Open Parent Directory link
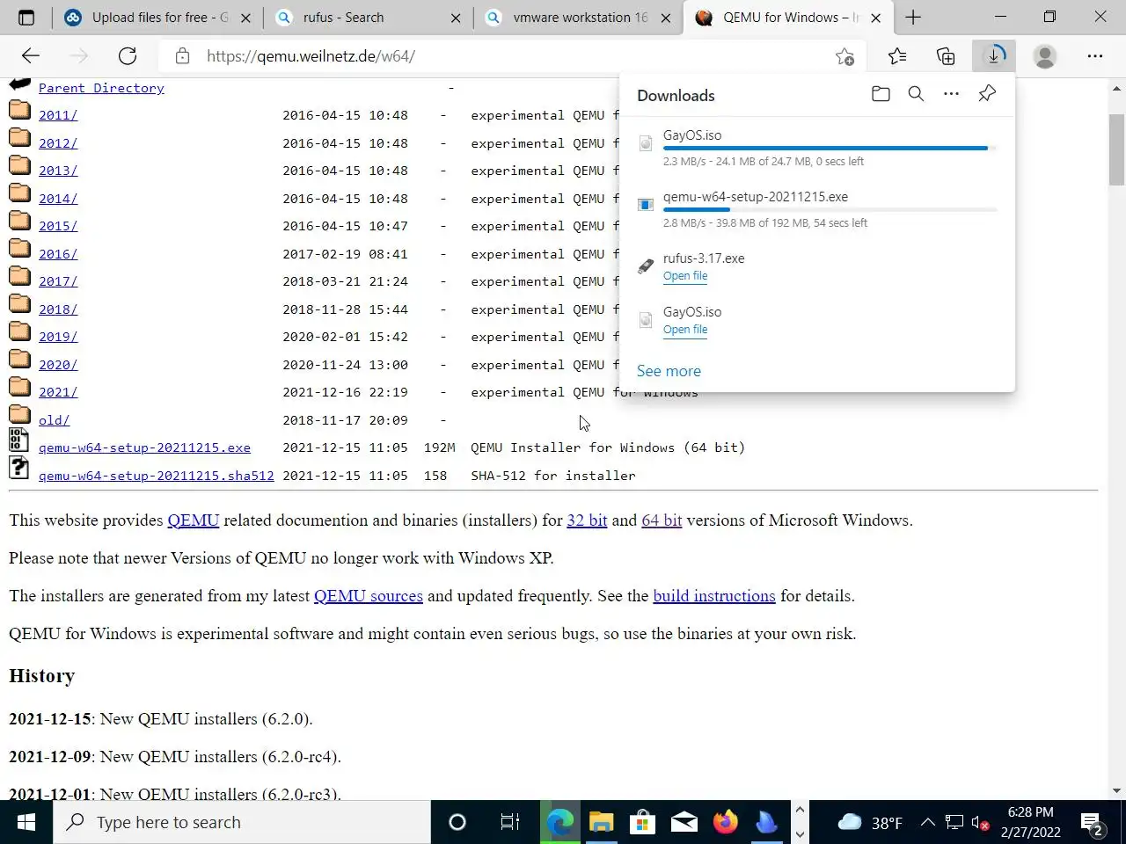This screenshot has width=1126, height=844. tap(101, 88)
